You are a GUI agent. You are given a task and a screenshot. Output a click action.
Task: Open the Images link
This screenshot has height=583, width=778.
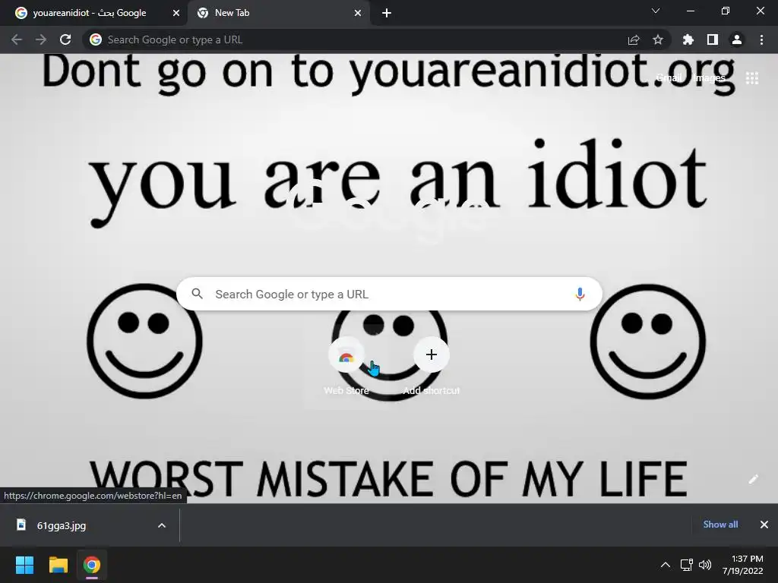pyautogui.click(x=710, y=78)
